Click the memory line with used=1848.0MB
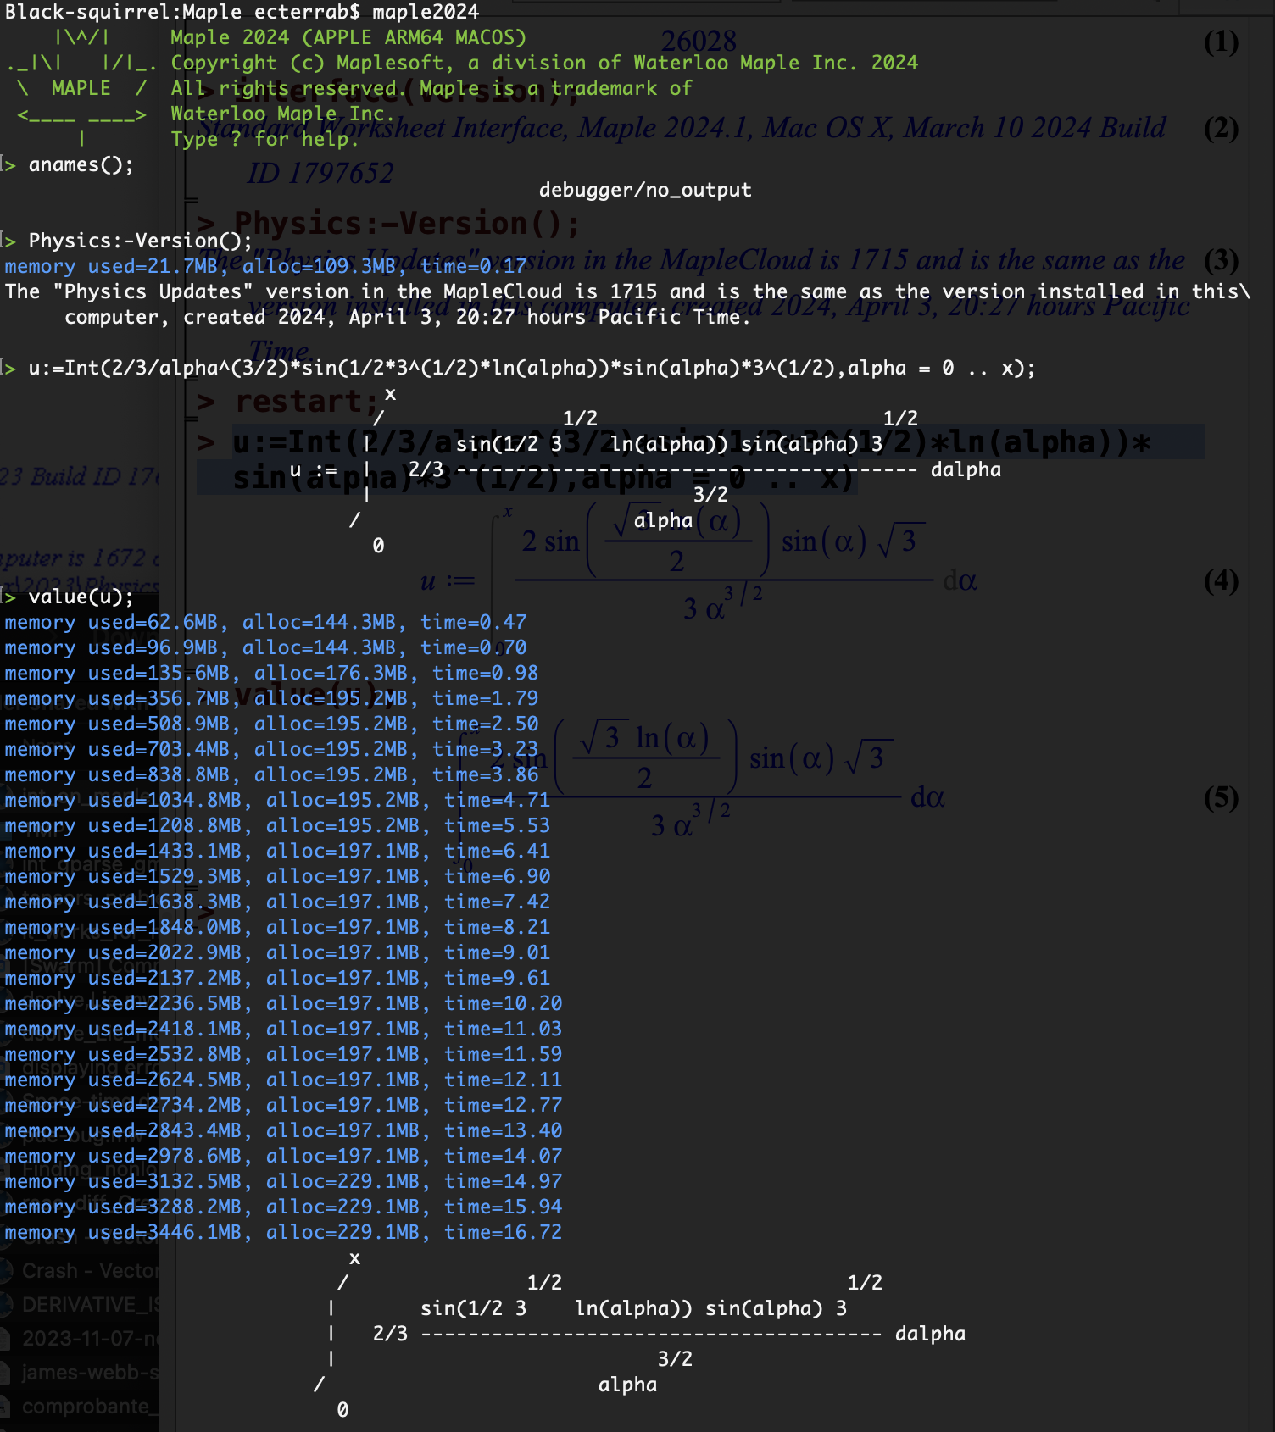The width and height of the screenshot is (1275, 1432). pos(277,927)
